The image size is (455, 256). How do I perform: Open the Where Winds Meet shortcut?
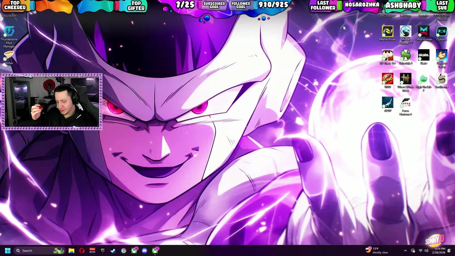coord(406,82)
